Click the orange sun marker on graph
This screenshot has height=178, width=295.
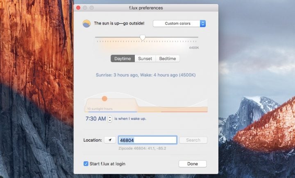point(104,99)
